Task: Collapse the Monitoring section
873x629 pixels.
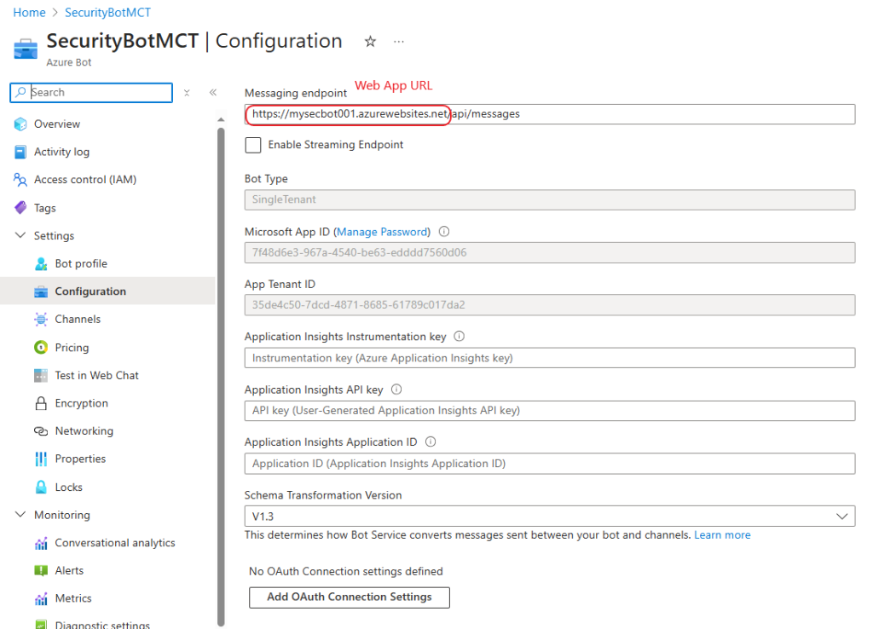Action: click(x=20, y=515)
